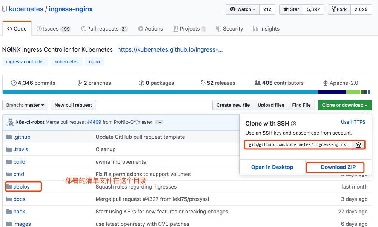Click the contributors people icon
Screen dimensions: 378x227
257,83
